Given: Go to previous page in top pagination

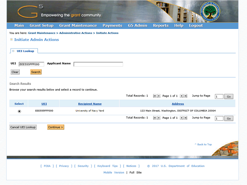Looking at the screenshot, I should (x=159, y=96).
